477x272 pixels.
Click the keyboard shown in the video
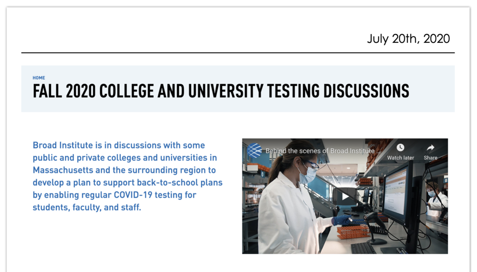pyautogui.click(x=363, y=248)
